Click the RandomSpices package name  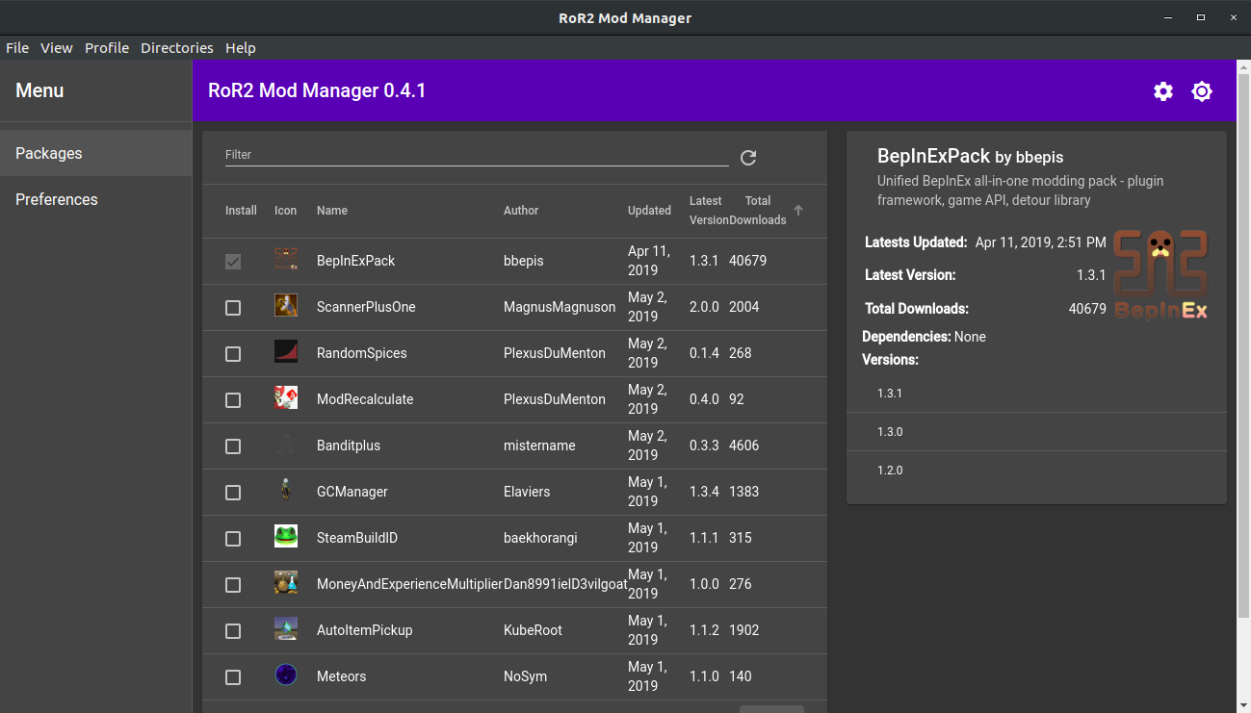(362, 353)
